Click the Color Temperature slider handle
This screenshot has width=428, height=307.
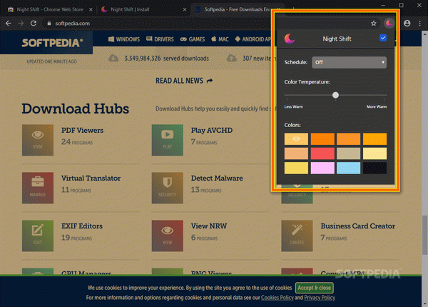tap(335, 95)
